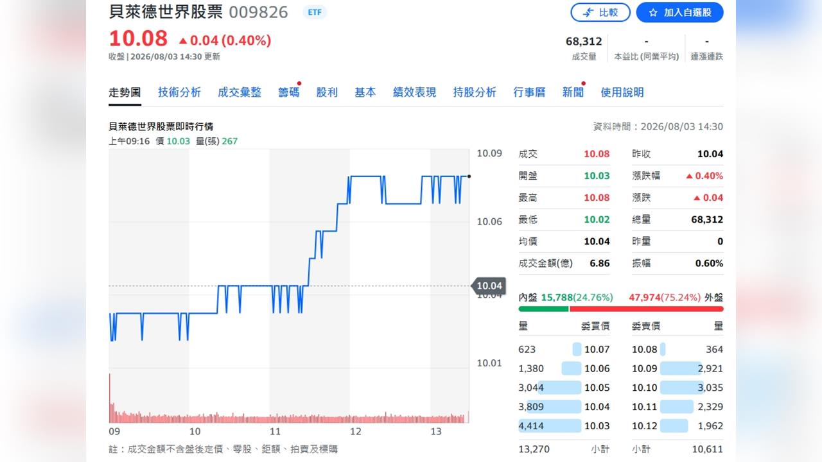Viewport: 822px width, 462px height.
Task: Click ask price 10.12 row
Action: 678,426
